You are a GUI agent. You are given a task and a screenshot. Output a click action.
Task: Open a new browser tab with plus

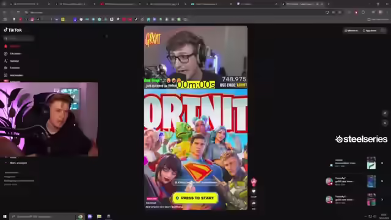(x=329, y=4)
